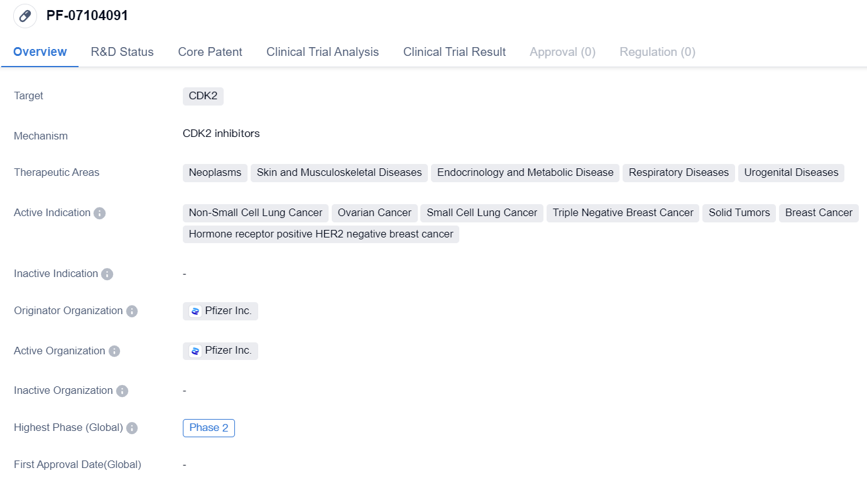Click Pfizer logo in Originator Organization row
Image resolution: width=867 pixels, height=490 pixels.
tap(195, 312)
